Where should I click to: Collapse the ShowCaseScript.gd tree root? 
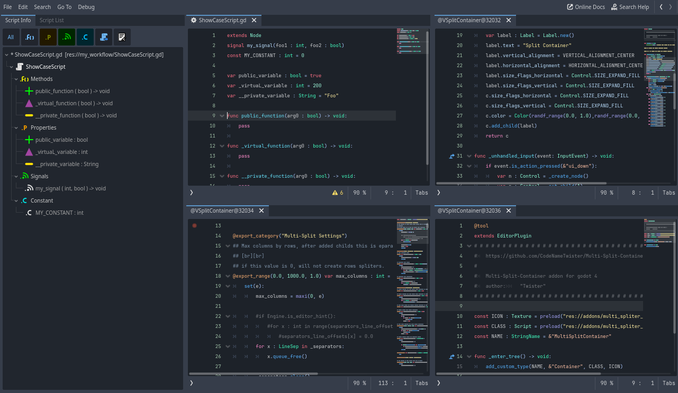coord(6,54)
